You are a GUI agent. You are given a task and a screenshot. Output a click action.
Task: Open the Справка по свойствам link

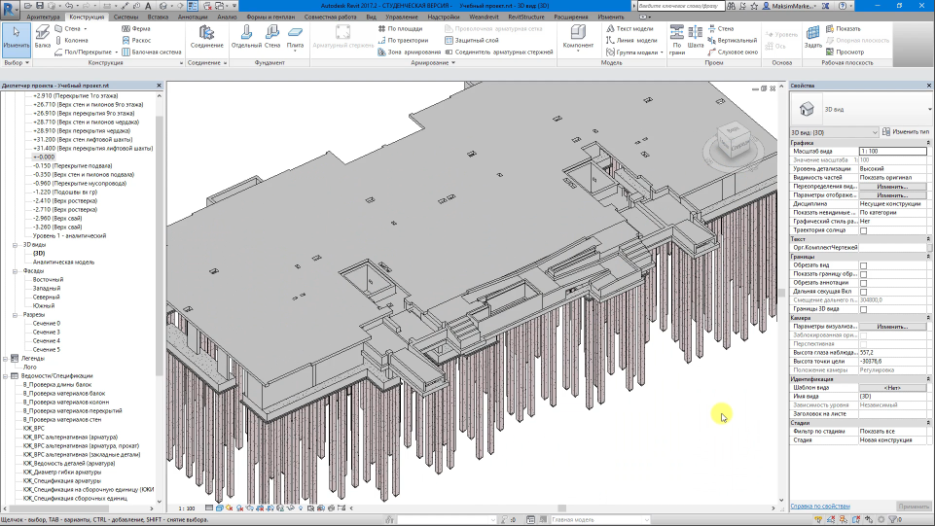pyautogui.click(x=819, y=506)
